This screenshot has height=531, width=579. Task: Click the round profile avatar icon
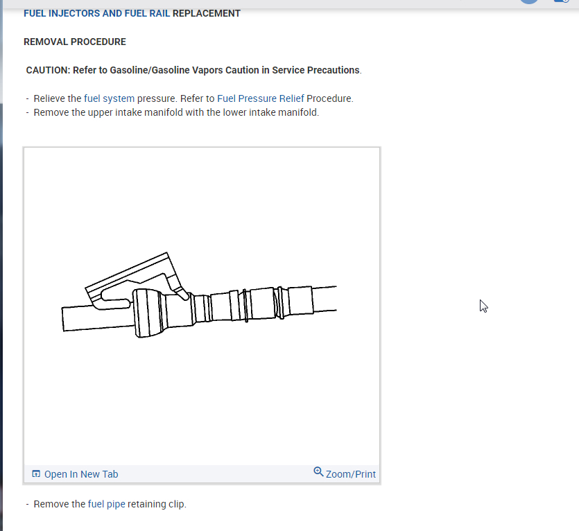[529, 1]
